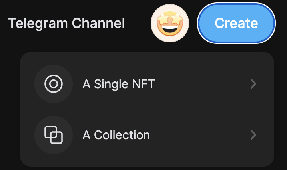Click the chevron next to A Single NFT
Image resolution: width=287 pixels, height=170 pixels.
point(253,84)
